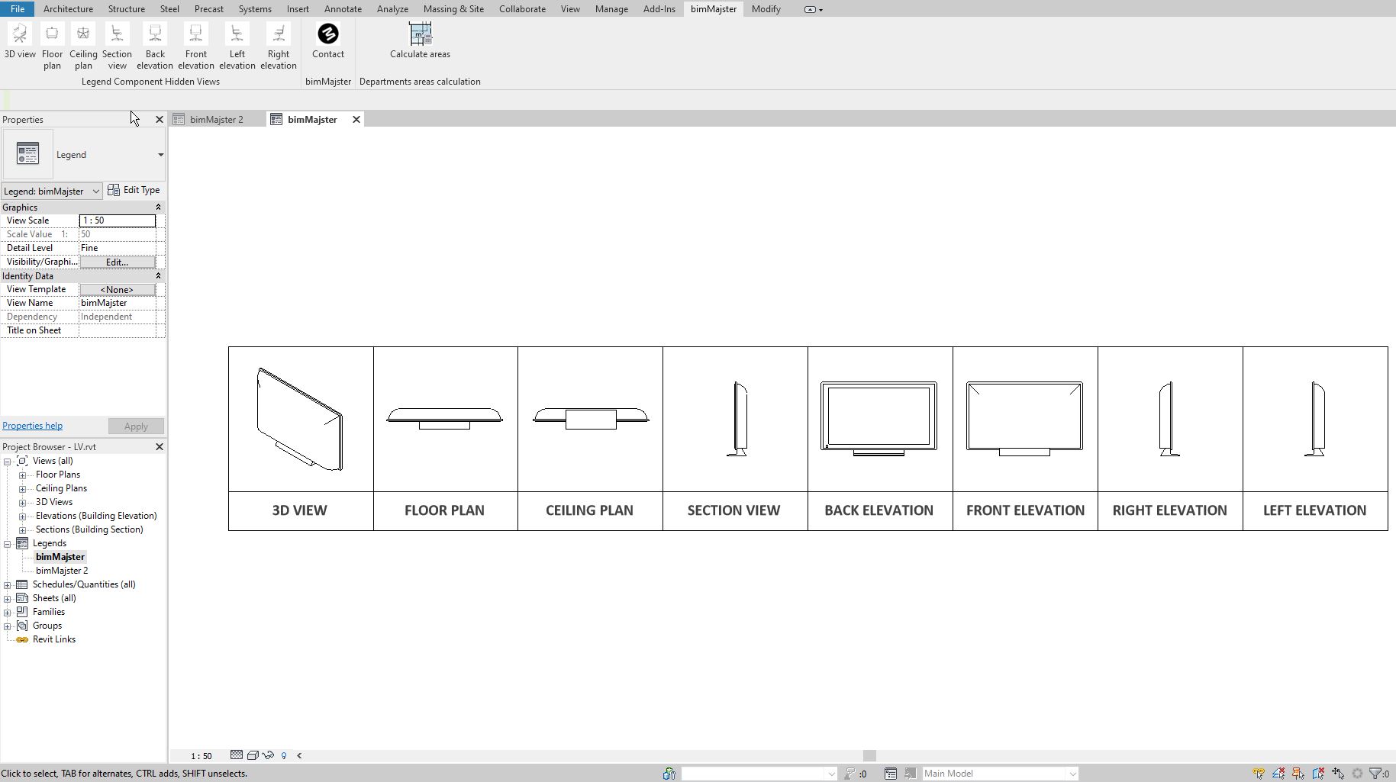1396x782 pixels.
Task: Select the 3D view TV thumbnail in legend
Action: tap(300, 419)
